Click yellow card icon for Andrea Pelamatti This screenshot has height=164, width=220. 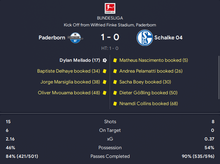[115, 71]
